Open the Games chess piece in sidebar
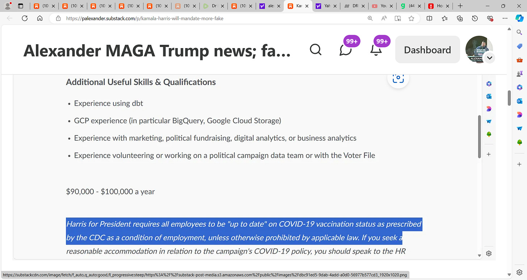This screenshot has width=527, height=280. point(519,73)
